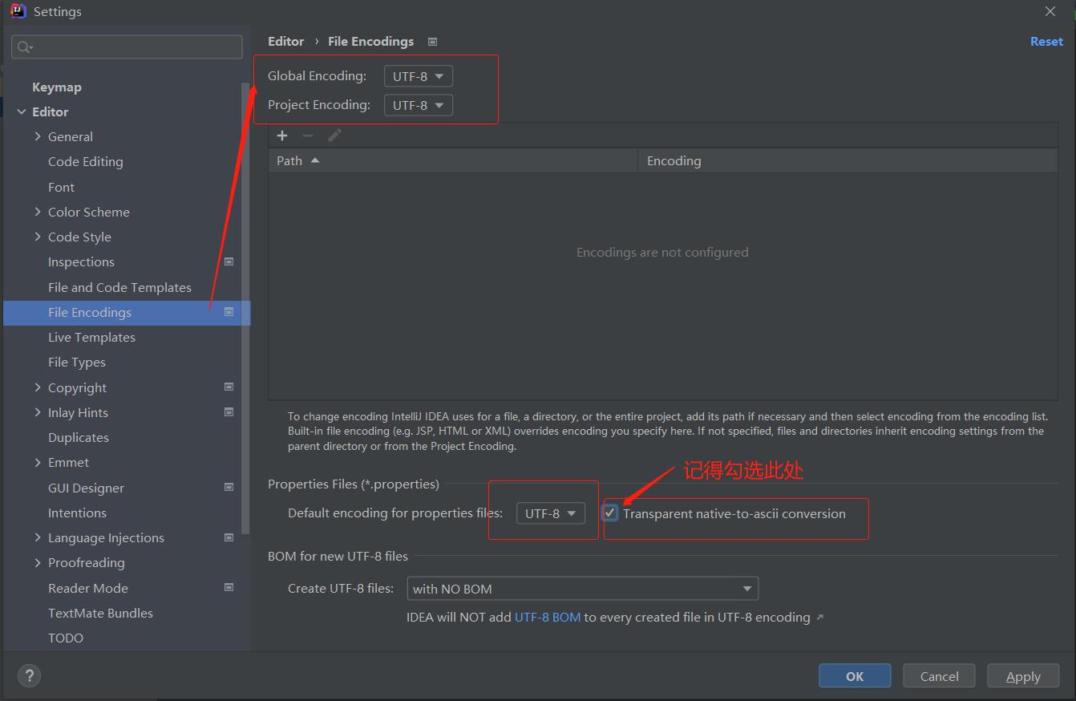The width and height of the screenshot is (1076, 701).
Task: Click the Encoding column header
Action: (x=847, y=160)
